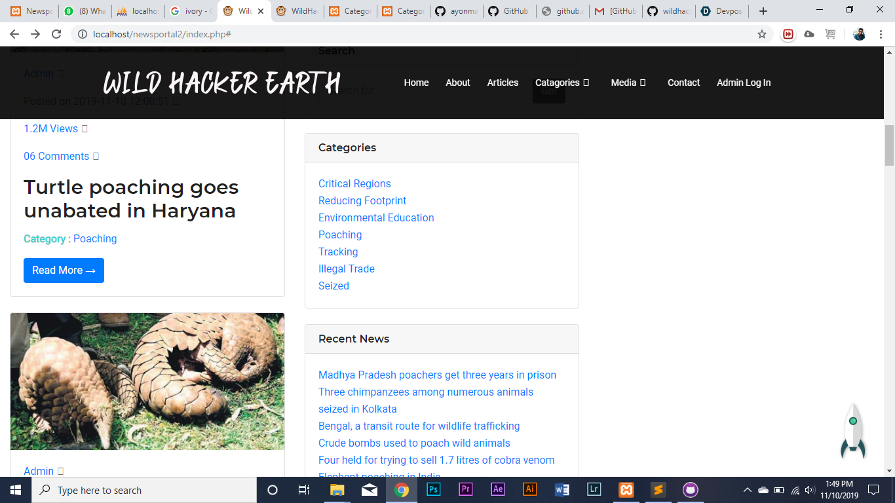Screen dimensions: 895x503
Task: Open the Poaching category link under the article title
Action: click(x=95, y=239)
